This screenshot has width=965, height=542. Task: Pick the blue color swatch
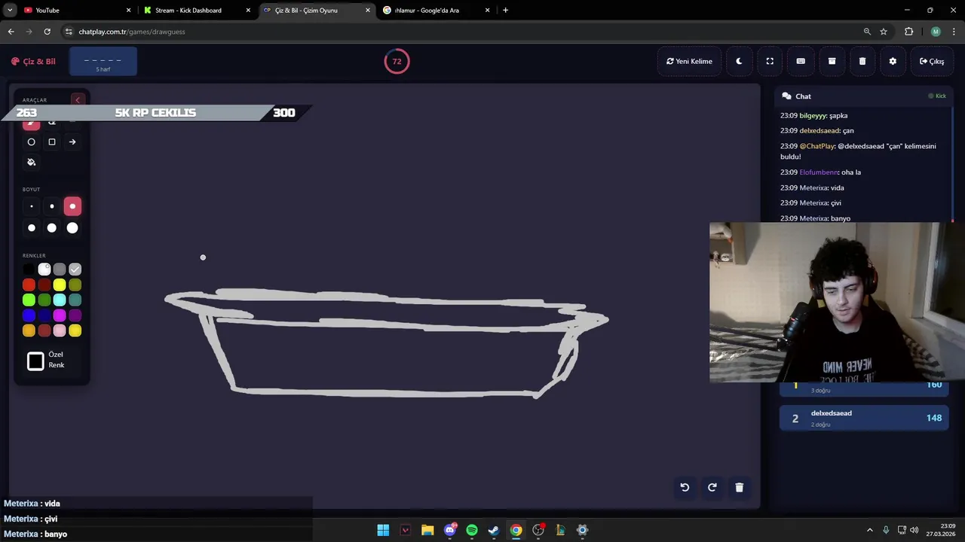[x=29, y=315]
